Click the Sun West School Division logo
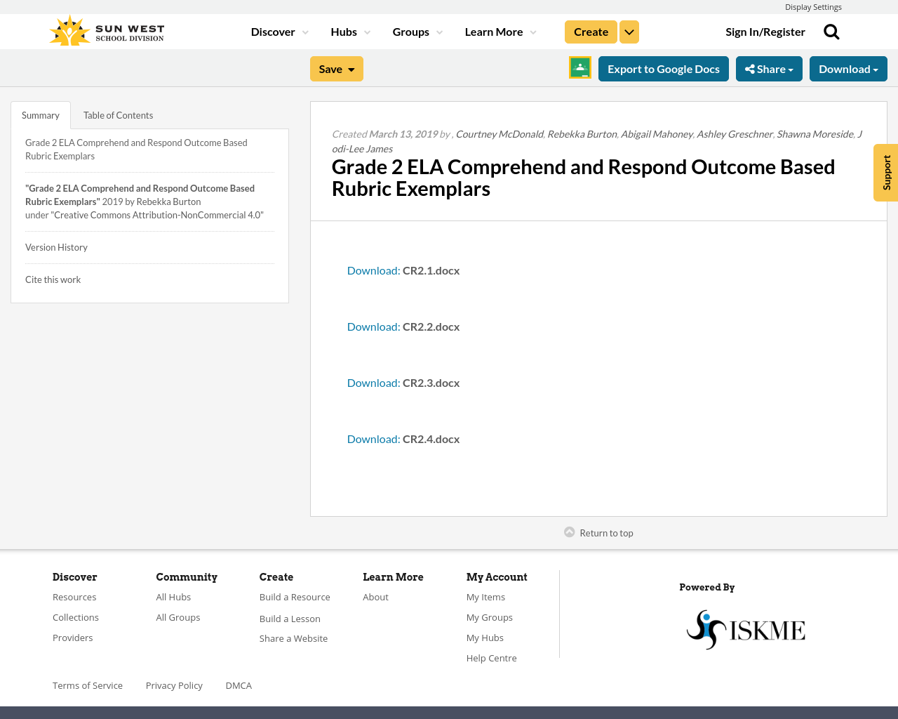This screenshot has width=898, height=719. pos(105,29)
